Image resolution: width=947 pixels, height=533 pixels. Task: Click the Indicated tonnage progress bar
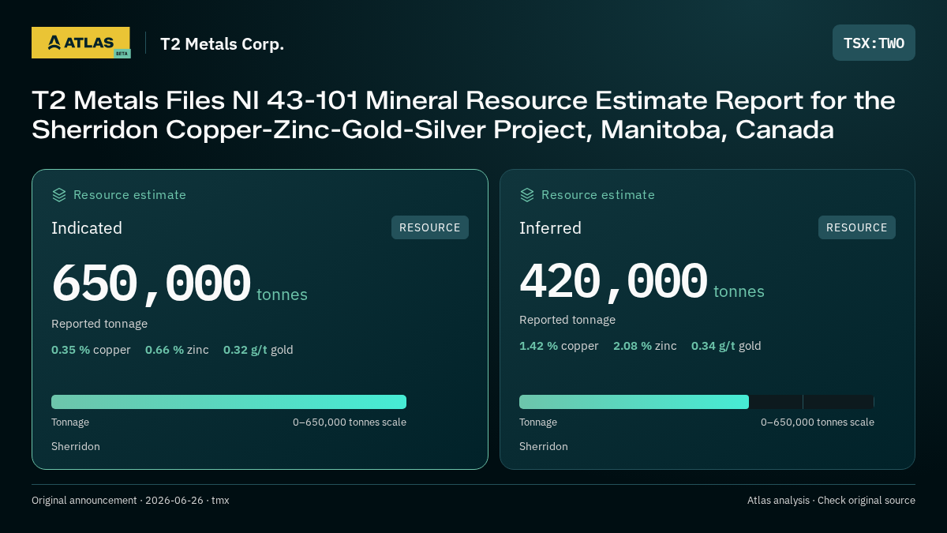pos(229,402)
